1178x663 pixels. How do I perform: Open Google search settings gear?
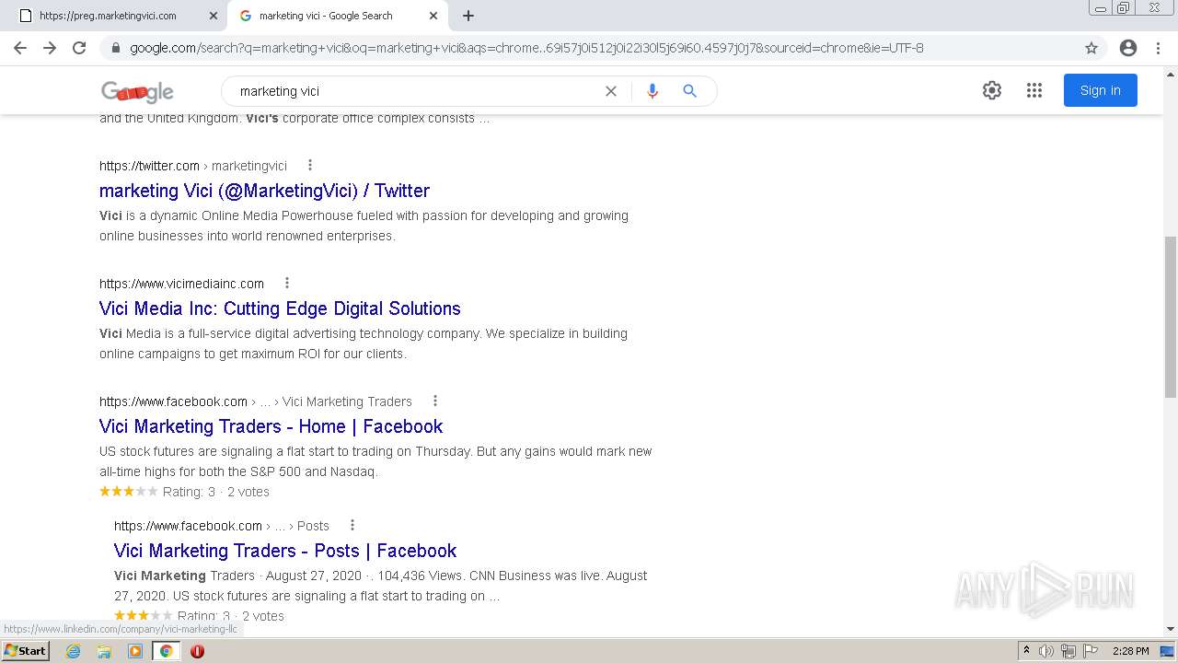tap(991, 90)
